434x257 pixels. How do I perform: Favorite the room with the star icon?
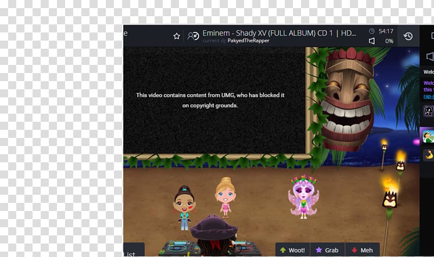coord(177,36)
